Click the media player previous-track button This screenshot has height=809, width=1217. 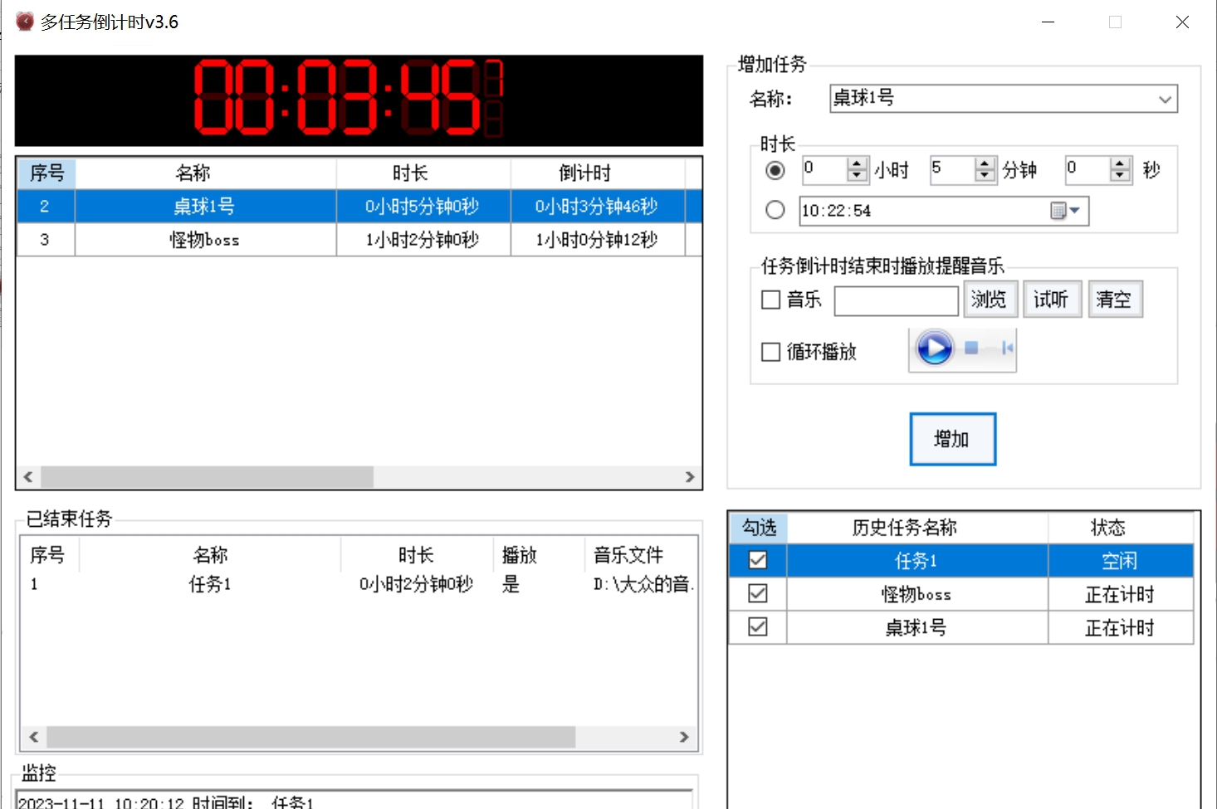tap(1007, 348)
